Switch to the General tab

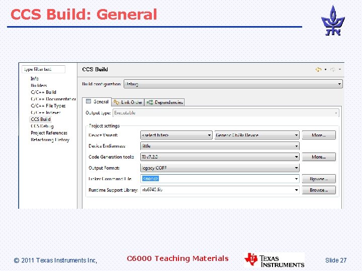97,101
